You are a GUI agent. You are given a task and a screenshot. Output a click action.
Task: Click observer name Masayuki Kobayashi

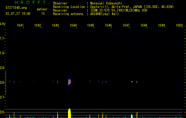pyautogui.click(x=106, y=3)
